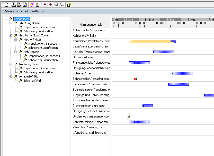
Task: Click the red Schmierstellen task marker
Action: click(x=135, y=79)
